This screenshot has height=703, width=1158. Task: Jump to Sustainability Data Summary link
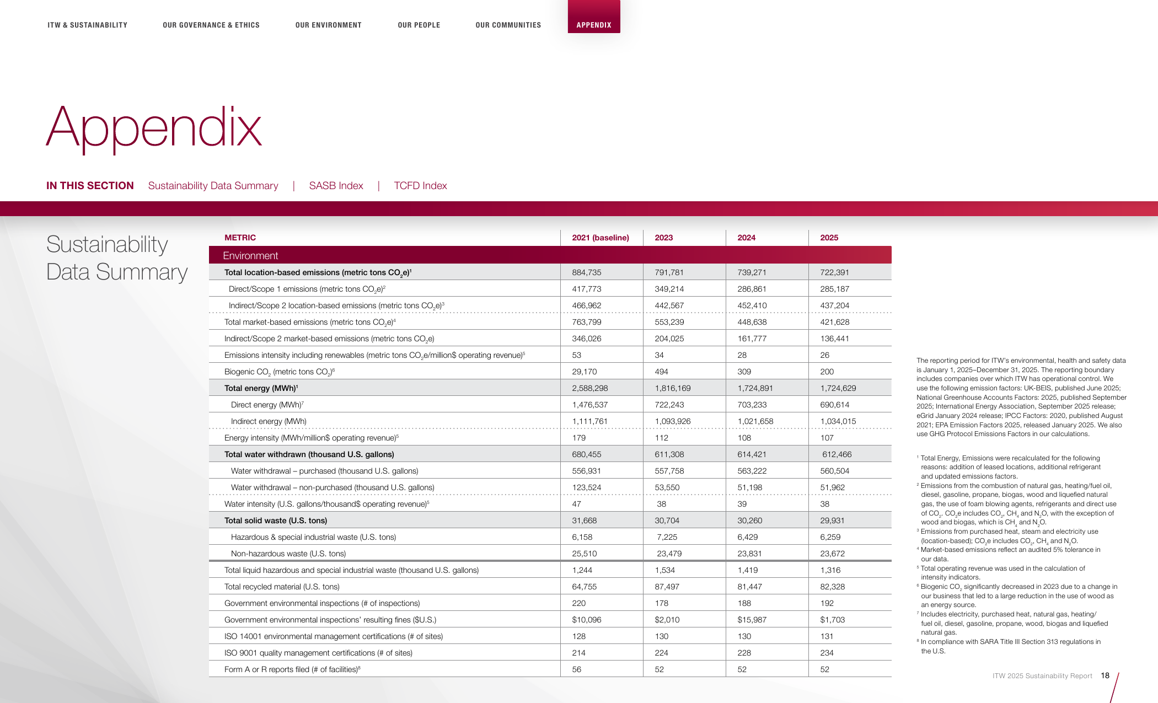pos(213,186)
